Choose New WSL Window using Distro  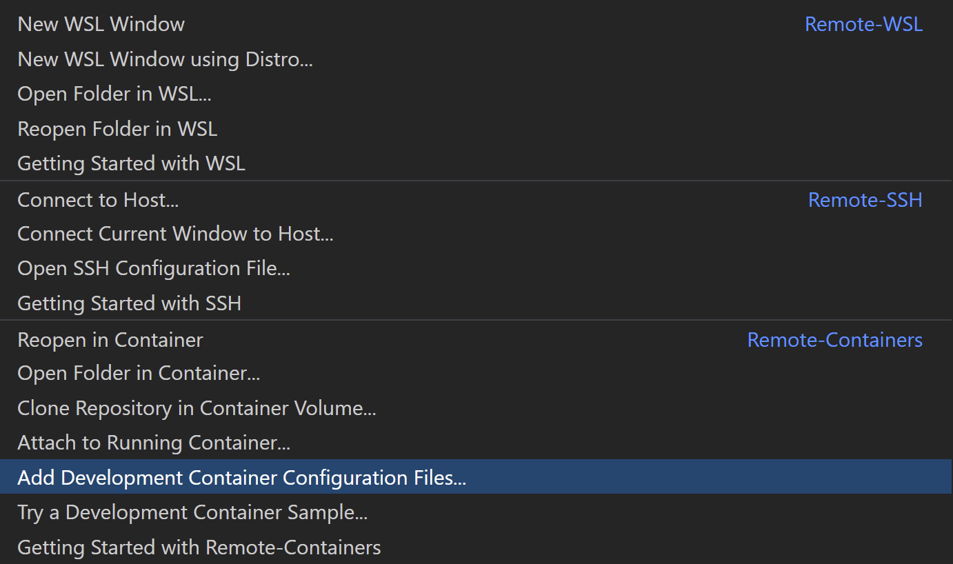[165, 59]
